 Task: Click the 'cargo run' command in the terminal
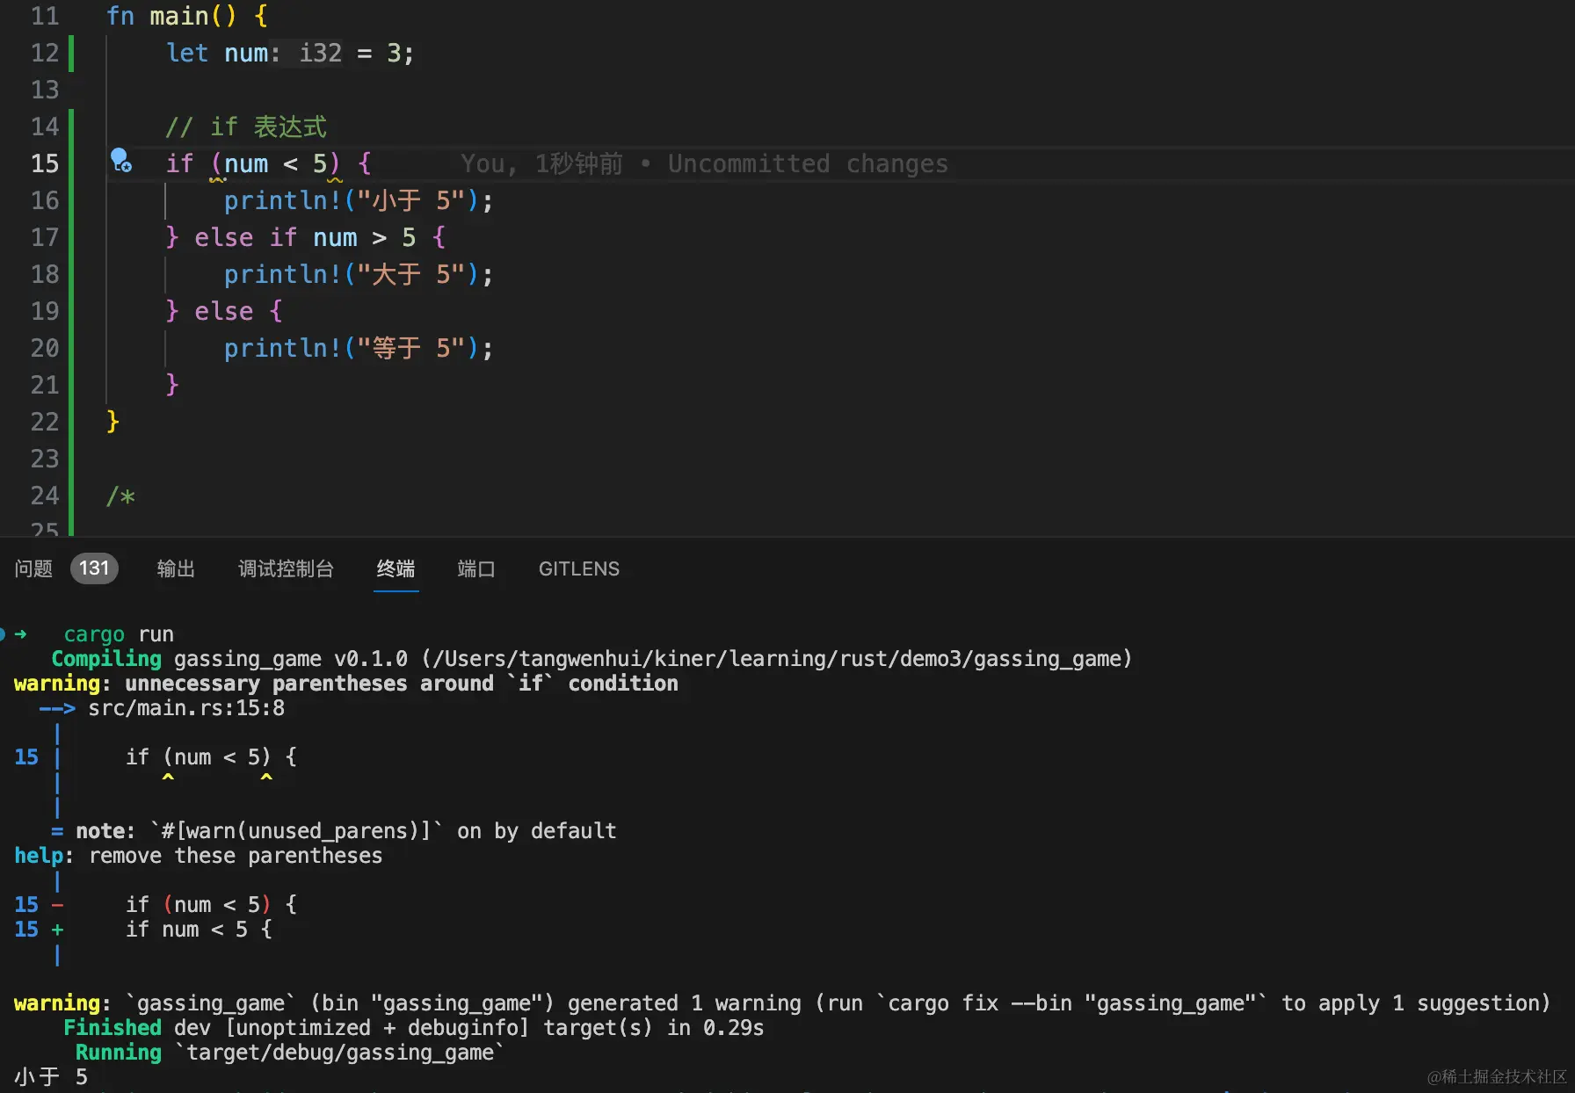[119, 634]
